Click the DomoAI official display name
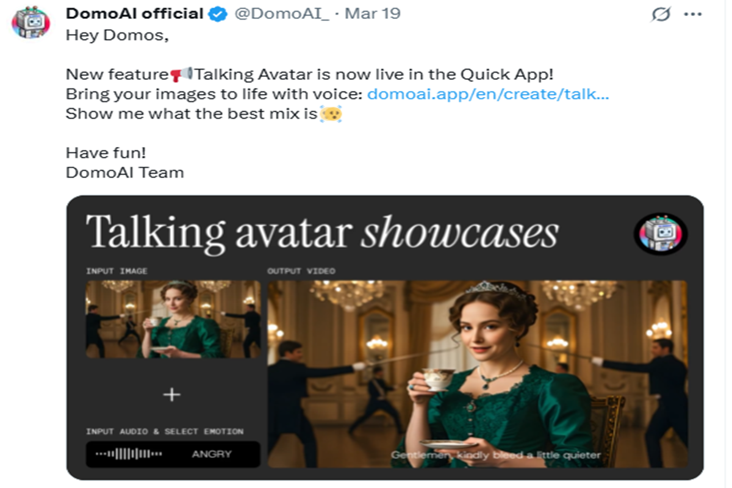This screenshot has width=732, height=488. click(134, 13)
